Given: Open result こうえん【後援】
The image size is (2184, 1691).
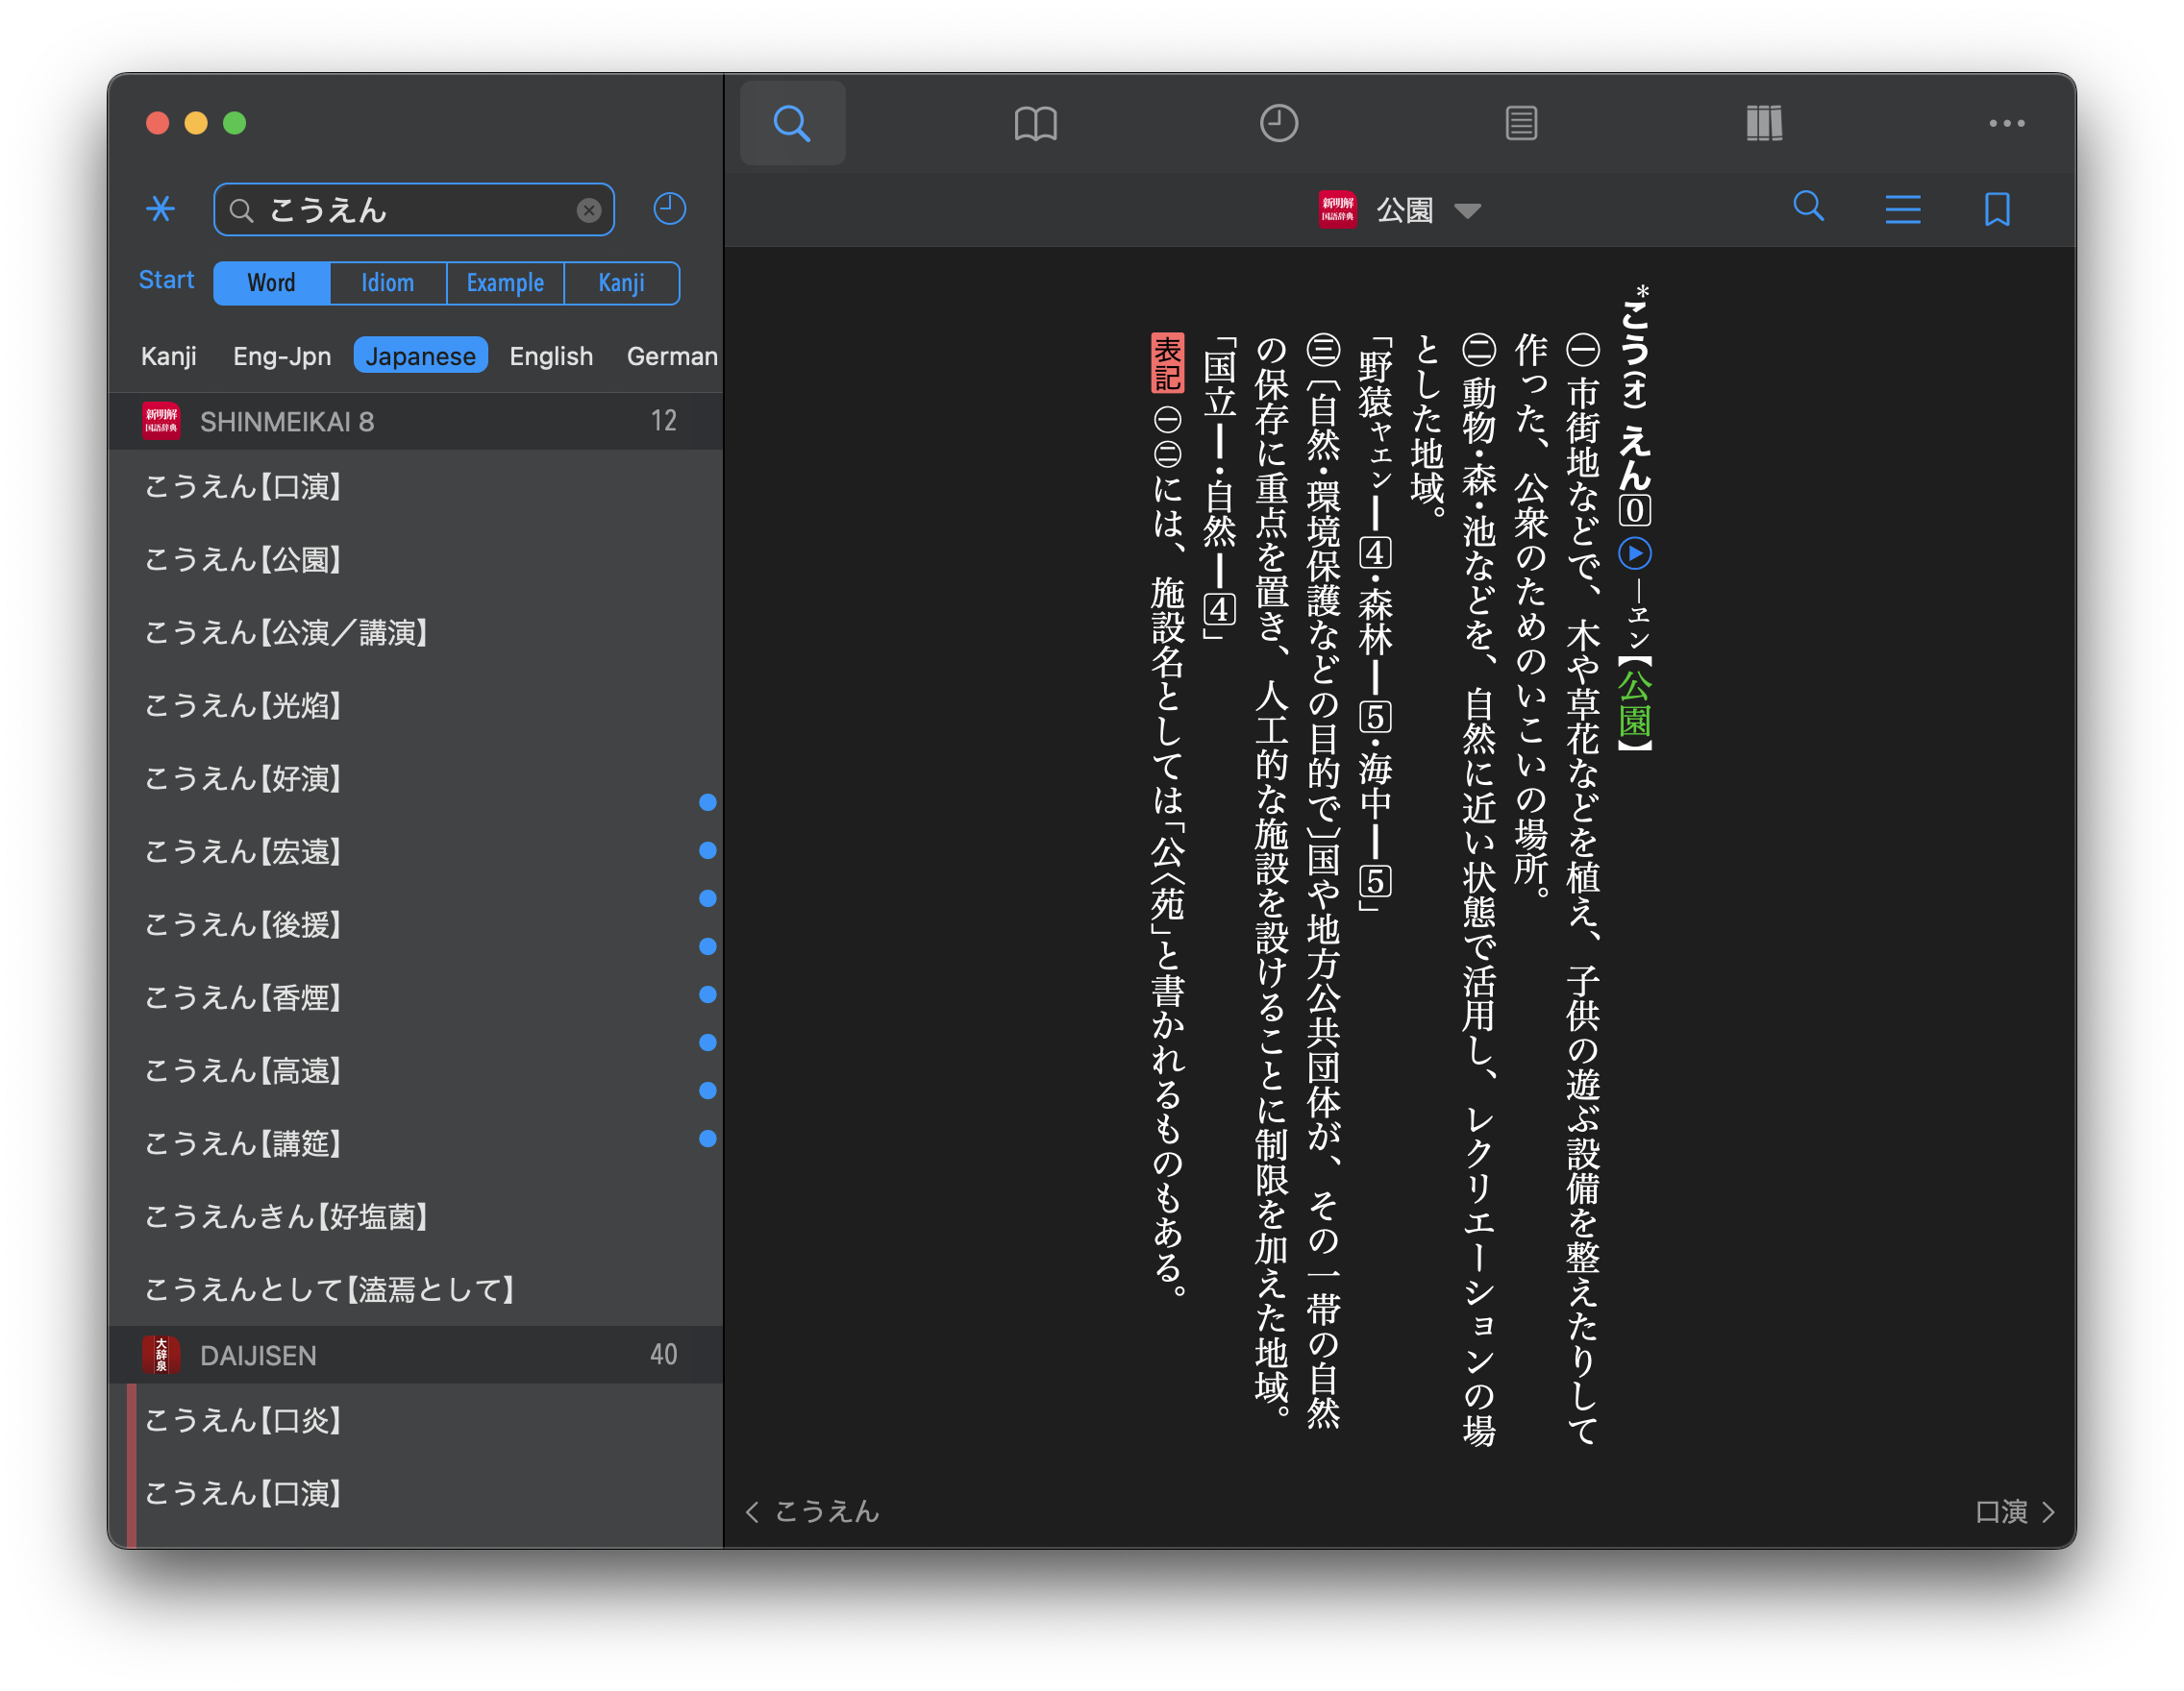Looking at the screenshot, I should click(244, 924).
